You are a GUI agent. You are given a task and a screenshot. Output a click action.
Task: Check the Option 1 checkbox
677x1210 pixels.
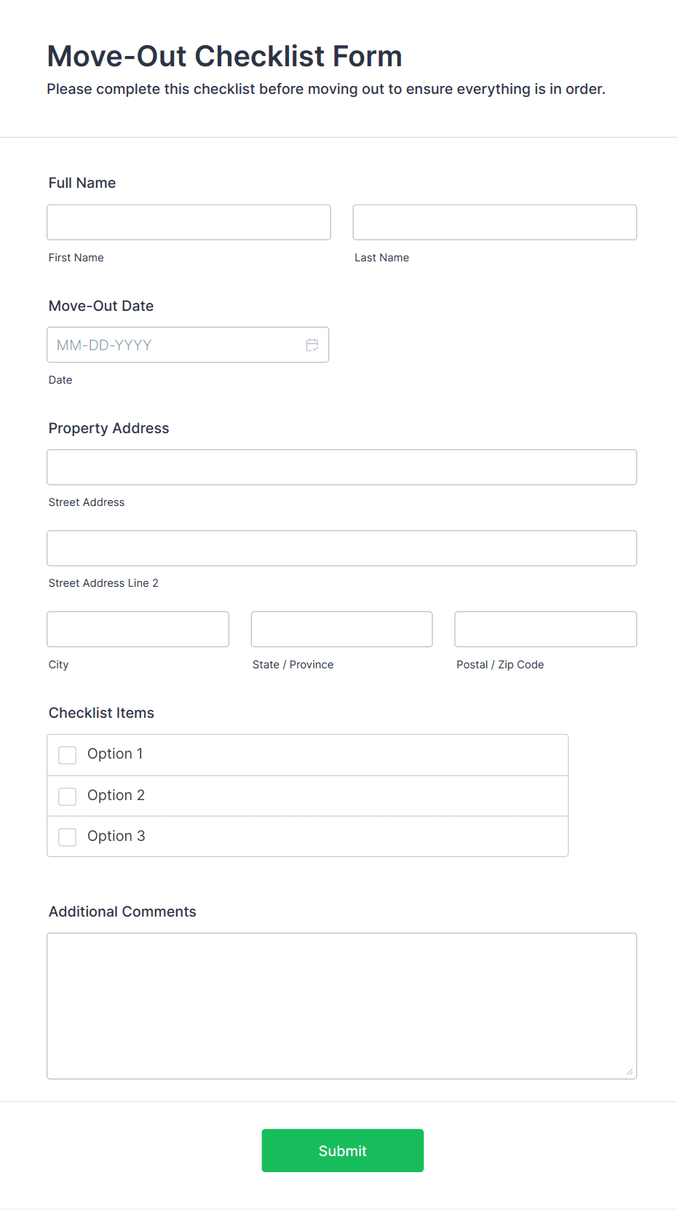[68, 755]
